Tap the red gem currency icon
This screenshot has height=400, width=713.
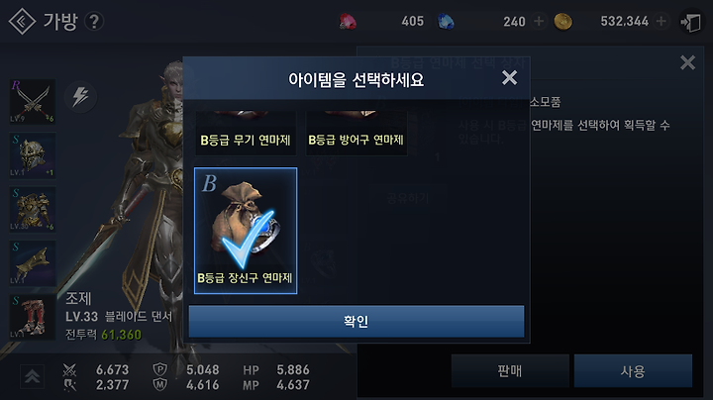(x=348, y=22)
